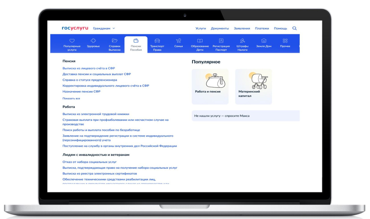The height and width of the screenshot is (219, 370).
Task: Expand the Гражданам dropdown
Action: point(104,28)
